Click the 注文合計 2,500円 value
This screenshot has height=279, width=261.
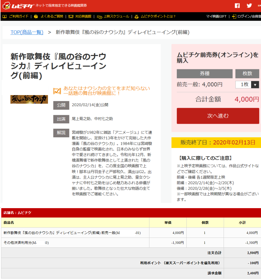pyautogui.click(x=253, y=253)
